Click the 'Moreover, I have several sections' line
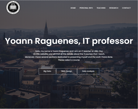138x109 pixels. coord(69,57)
